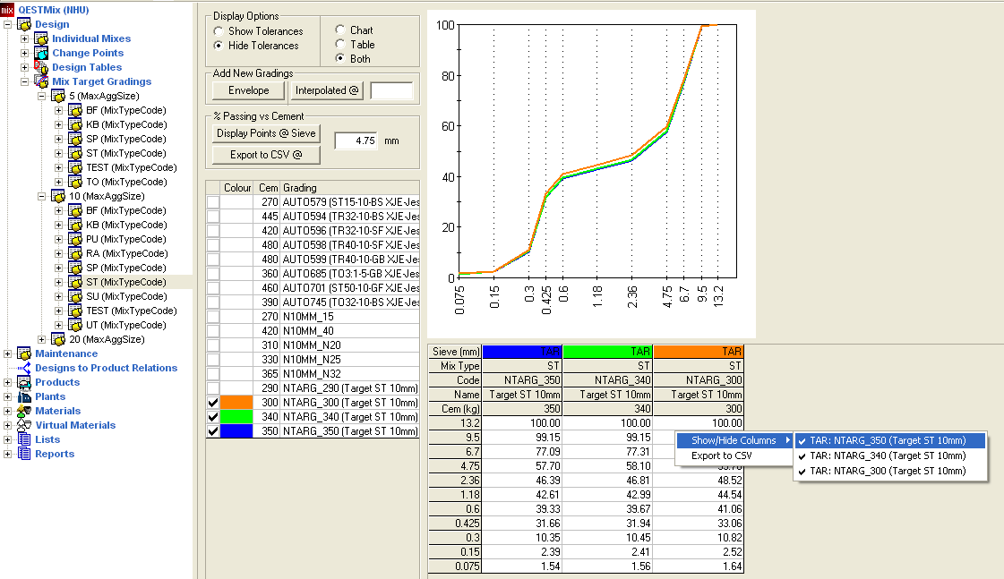
Task: Click the Designs to Product Relations icon
Action: coord(24,368)
